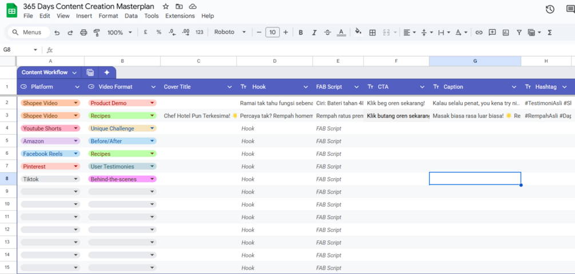Increase font size with plus
Image resolution: width=575 pixels, height=274 pixels.
click(285, 33)
